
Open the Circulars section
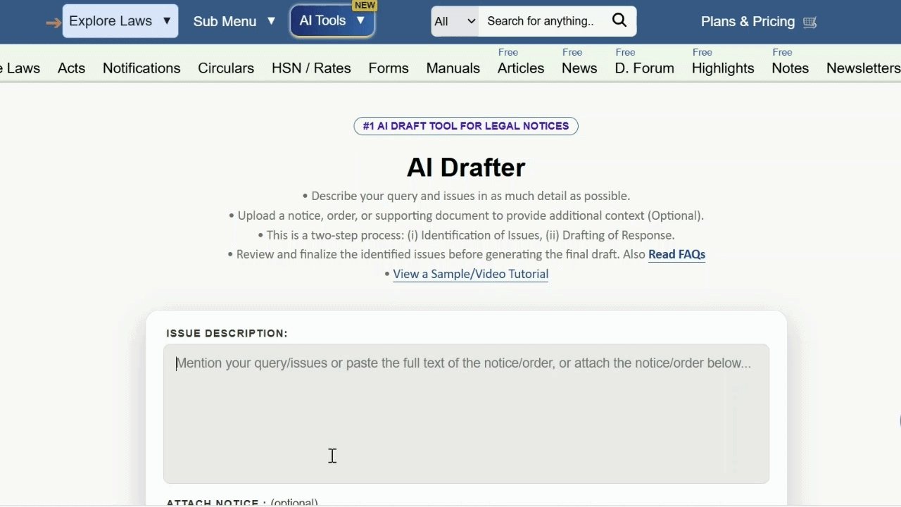click(x=226, y=68)
